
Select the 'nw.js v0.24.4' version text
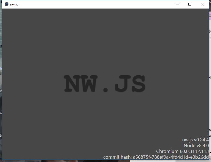pyautogui.click(x=195, y=140)
